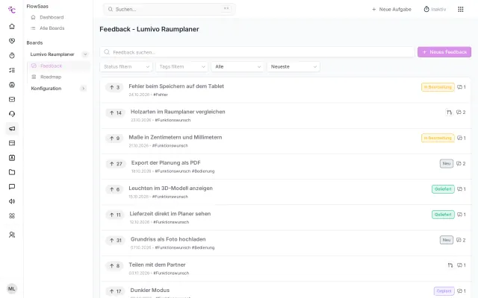Open the handshake icon in the icon rail
Viewport: 478px width, 298px height.
pyautogui.click(x=12, y=41)
